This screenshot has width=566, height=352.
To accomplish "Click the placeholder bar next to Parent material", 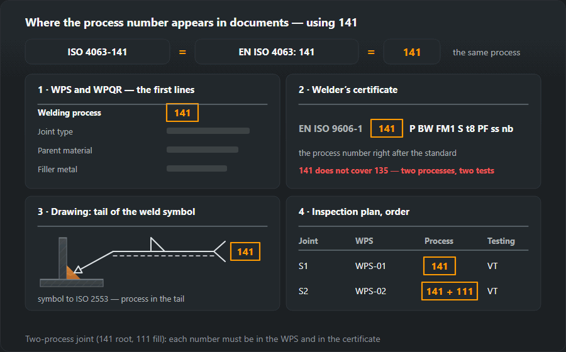I will (x=202, y=150).
